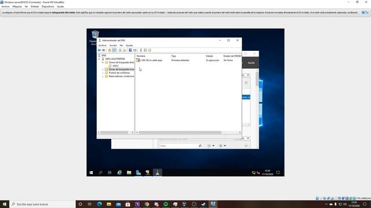
Task: Click the DNS Manager icon in the guest taskbar
Action: 157,173
